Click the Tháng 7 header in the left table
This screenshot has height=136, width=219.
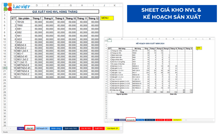click(37, 18)
